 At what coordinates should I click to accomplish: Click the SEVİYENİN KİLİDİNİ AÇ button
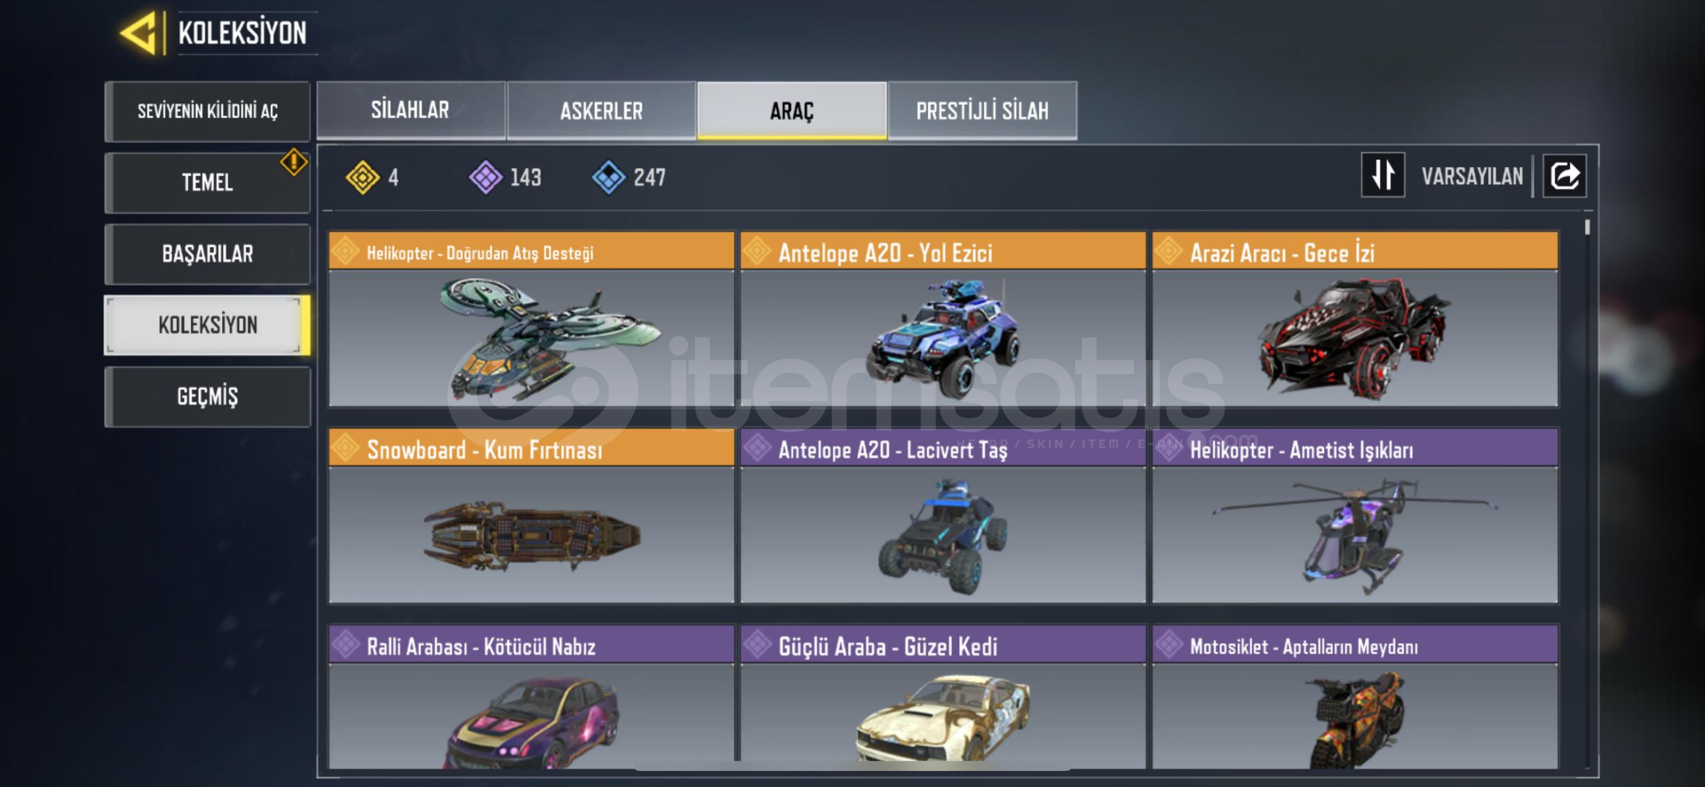208,111
